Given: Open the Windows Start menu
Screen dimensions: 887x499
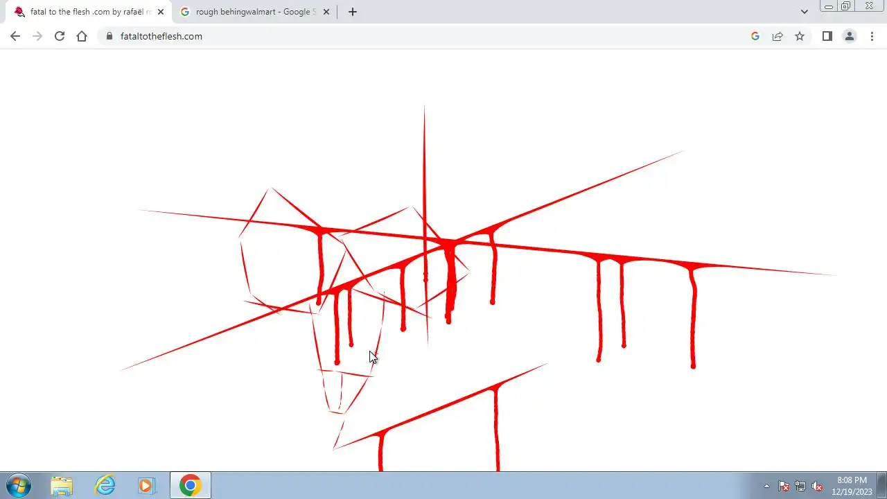Looking at the screenshot, I should click(18, 485).
